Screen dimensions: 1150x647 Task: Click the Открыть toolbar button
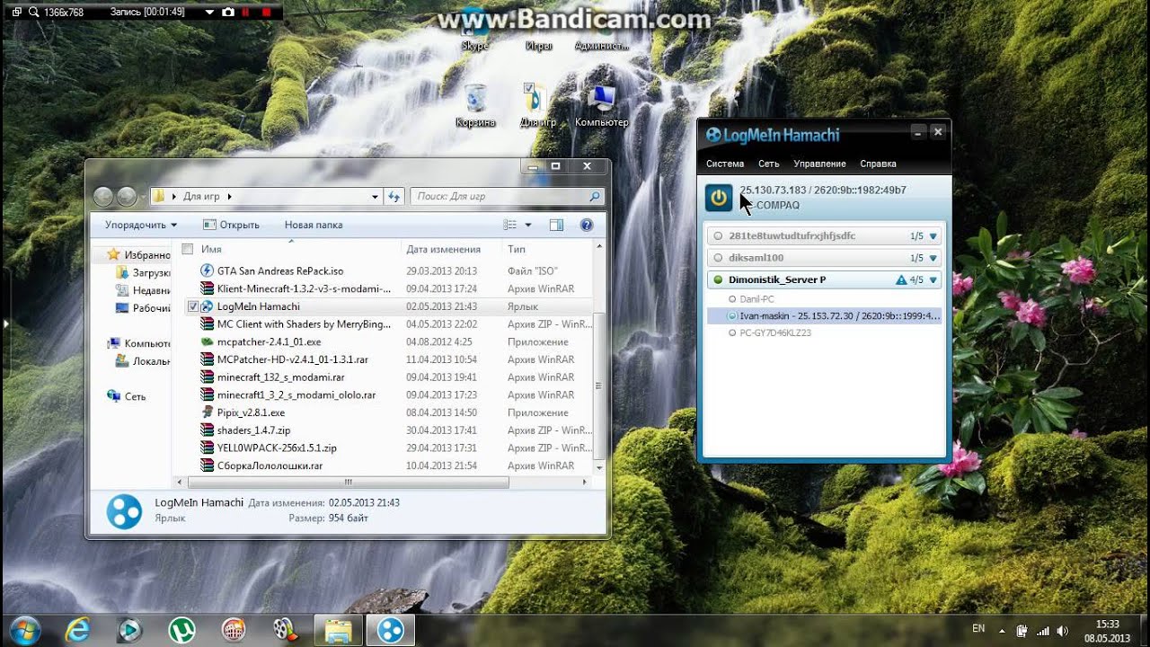coord(232,225)
